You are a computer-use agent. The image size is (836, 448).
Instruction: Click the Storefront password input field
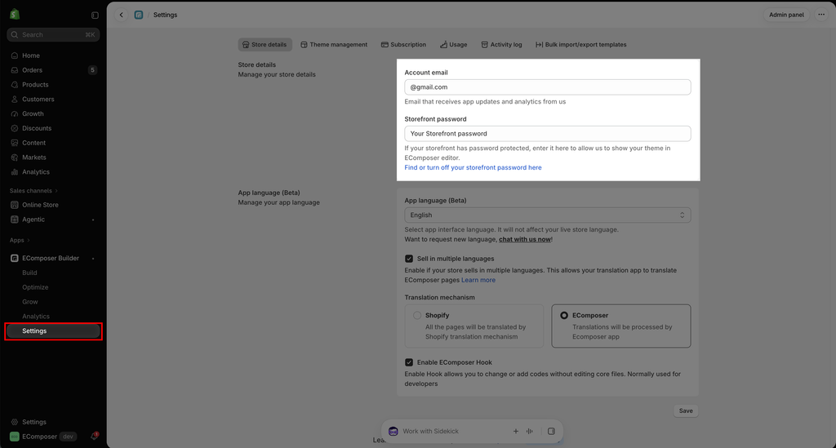(x=548, y=134)
